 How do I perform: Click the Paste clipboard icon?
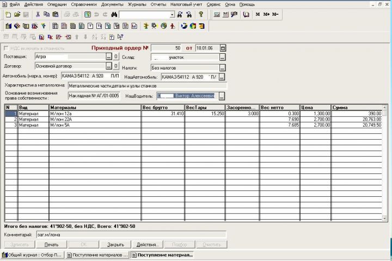pyautogui.click(x=55, y=15)
